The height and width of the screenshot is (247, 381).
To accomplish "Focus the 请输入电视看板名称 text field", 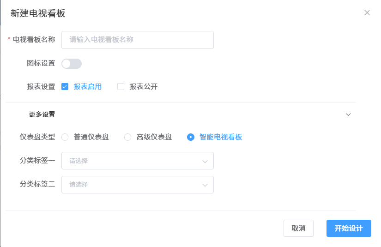I will [138, 40].
